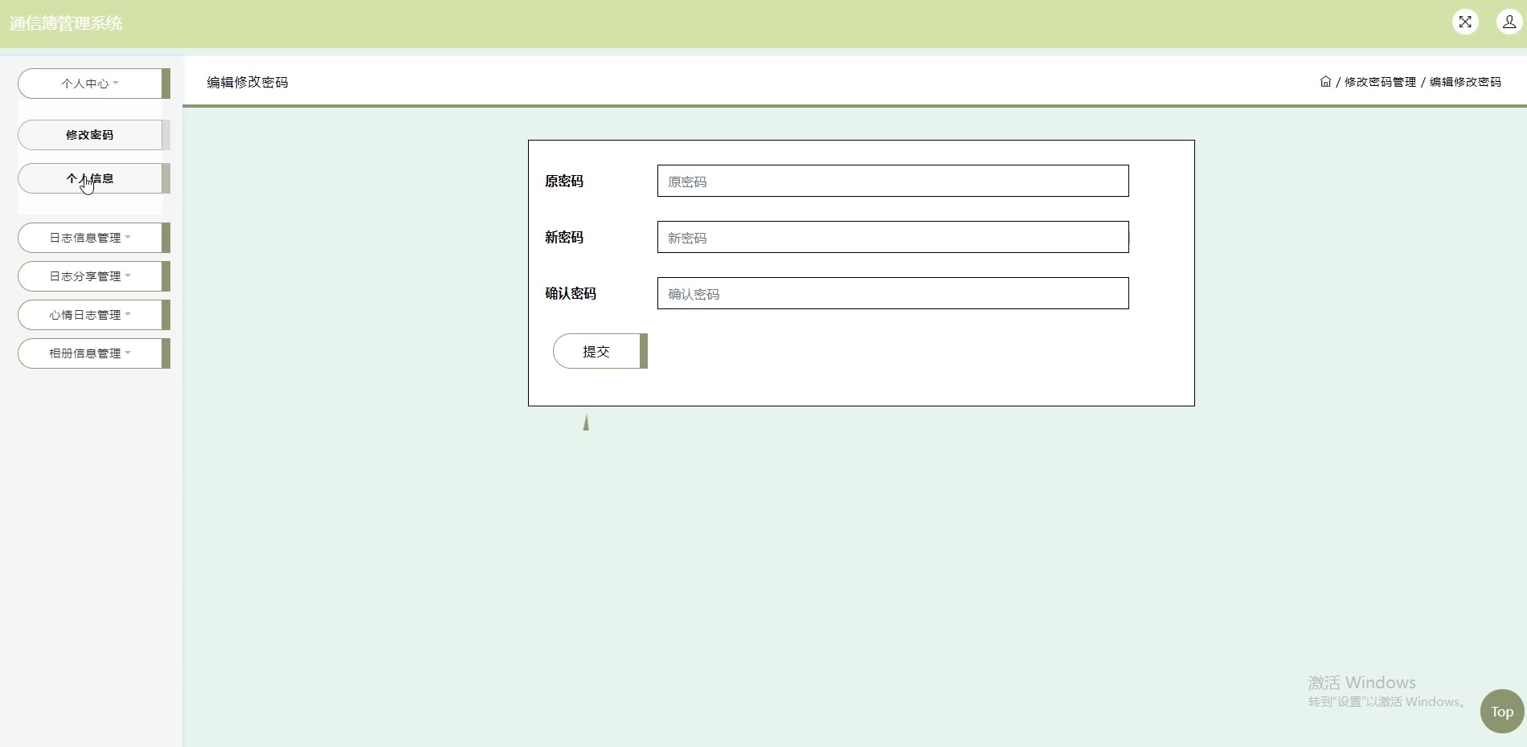The width and height of the screenshot is (1527, 747).
Task: Open the 个人信息 submenu item
Action: pyautogui.click(x=94, y=178)
